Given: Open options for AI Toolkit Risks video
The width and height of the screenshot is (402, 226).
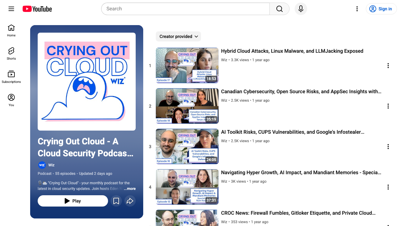Looking at the screenshot, I should (388, 147).
